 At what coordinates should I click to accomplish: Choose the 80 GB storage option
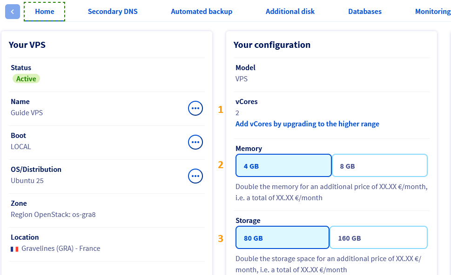pos(283,238)
